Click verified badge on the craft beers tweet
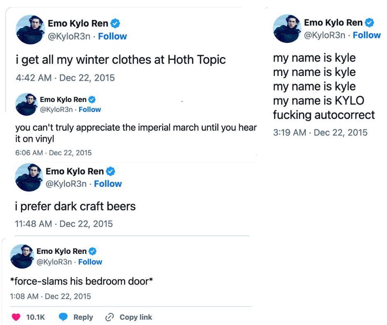The image size is (387, 325). (x=111, y=171)
